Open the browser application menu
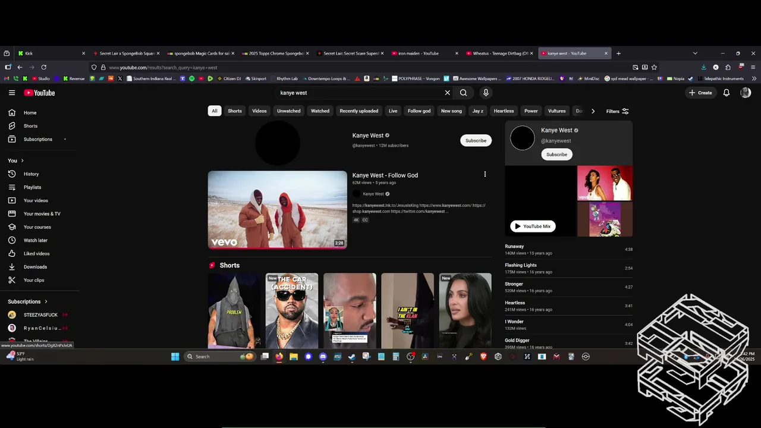The width and height of the screenshot is (761, 428). [x=753, y=68]
